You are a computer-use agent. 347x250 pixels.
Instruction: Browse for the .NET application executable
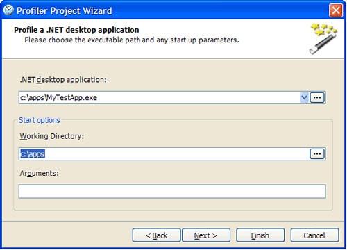click(x=317, y=97)
